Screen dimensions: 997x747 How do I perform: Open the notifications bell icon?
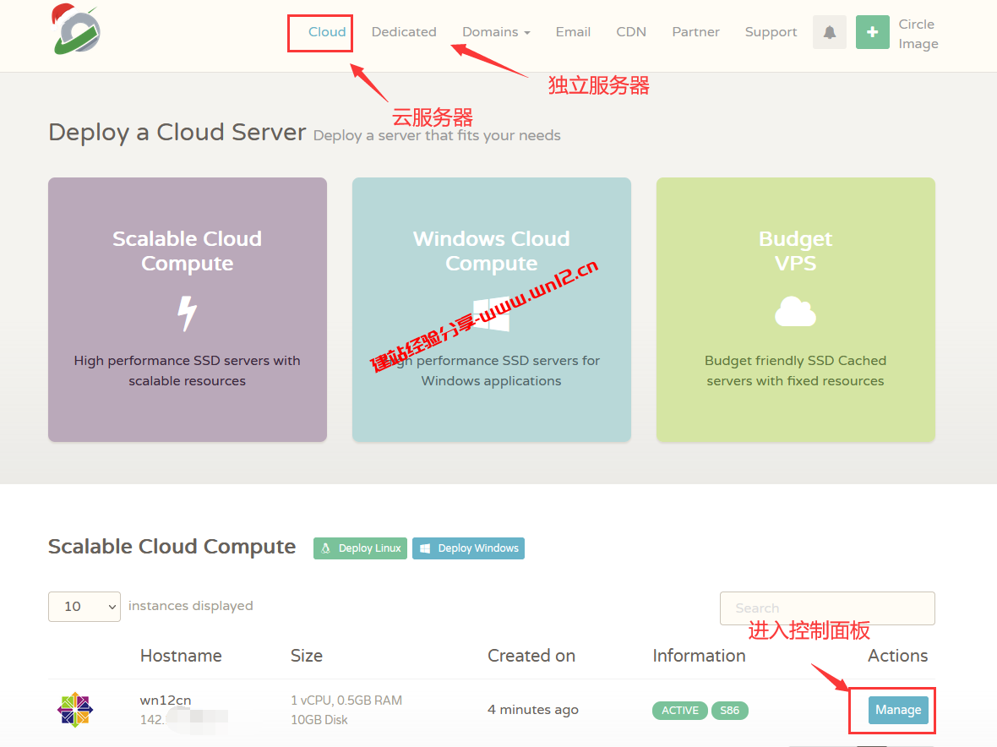pos(829,31)
